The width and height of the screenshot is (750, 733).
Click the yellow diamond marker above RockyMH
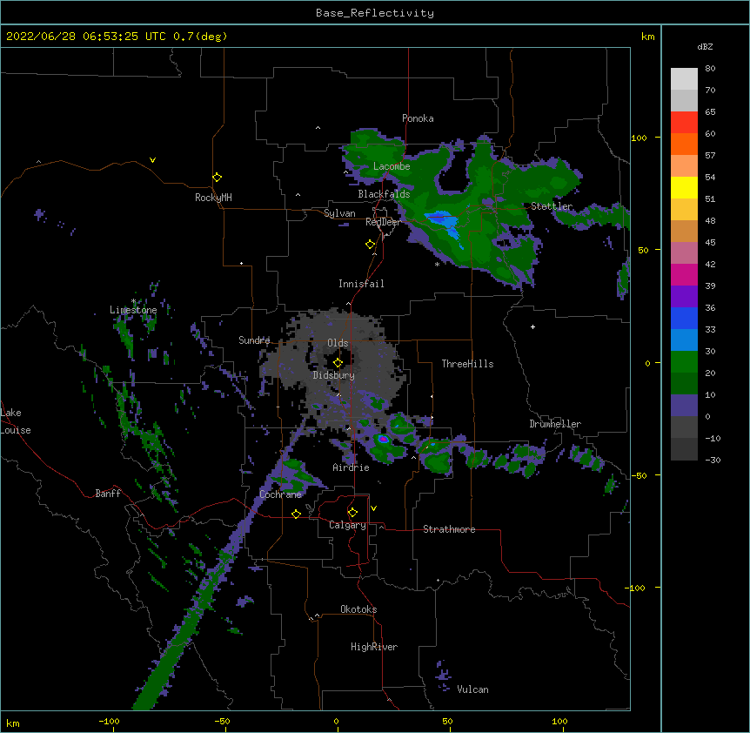217,178
